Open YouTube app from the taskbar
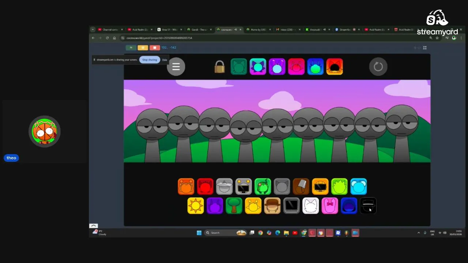The height and width of the screenshot is (263, 468). click(x=295, y=233)
